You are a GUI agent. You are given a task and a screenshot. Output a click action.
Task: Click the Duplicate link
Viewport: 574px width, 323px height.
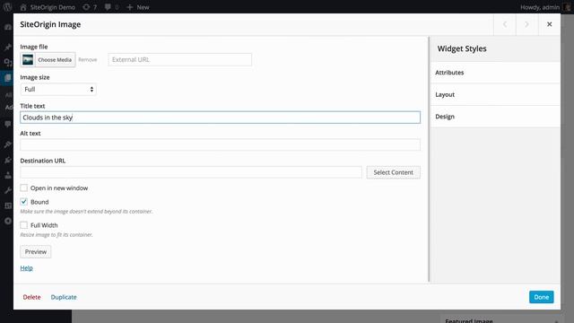pos(64,297)
